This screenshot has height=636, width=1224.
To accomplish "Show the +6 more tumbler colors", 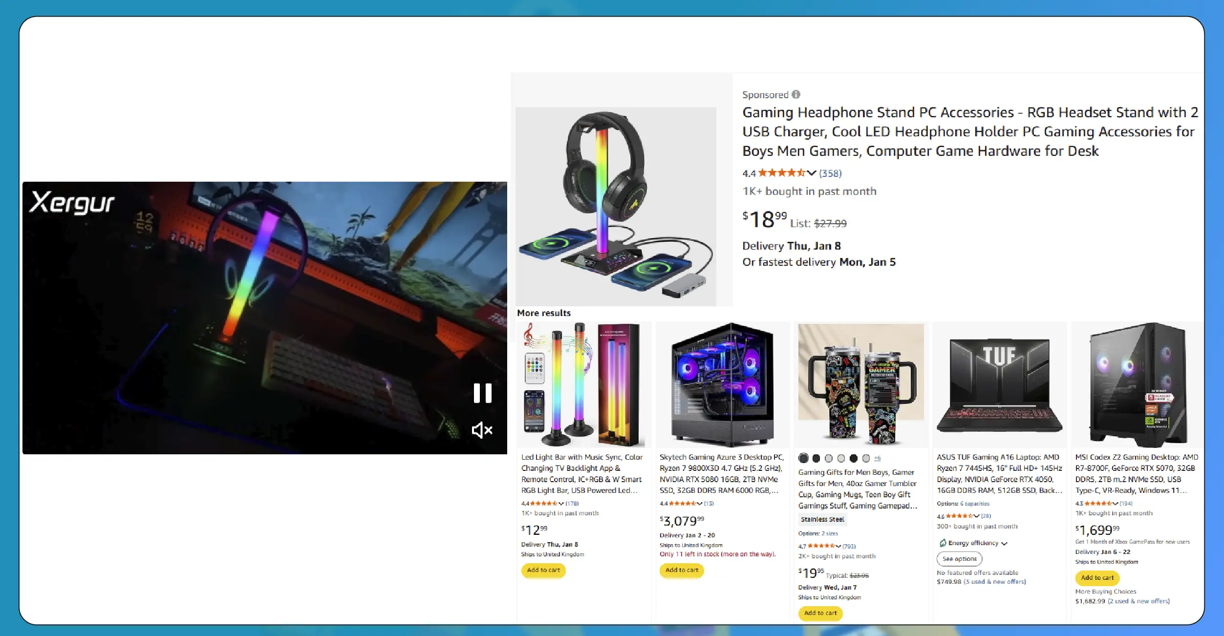I will click(x=878, y=458).
